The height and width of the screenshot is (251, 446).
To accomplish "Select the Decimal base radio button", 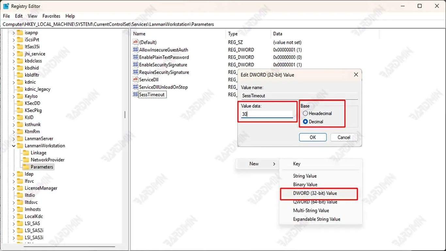I will pos(306,122).
